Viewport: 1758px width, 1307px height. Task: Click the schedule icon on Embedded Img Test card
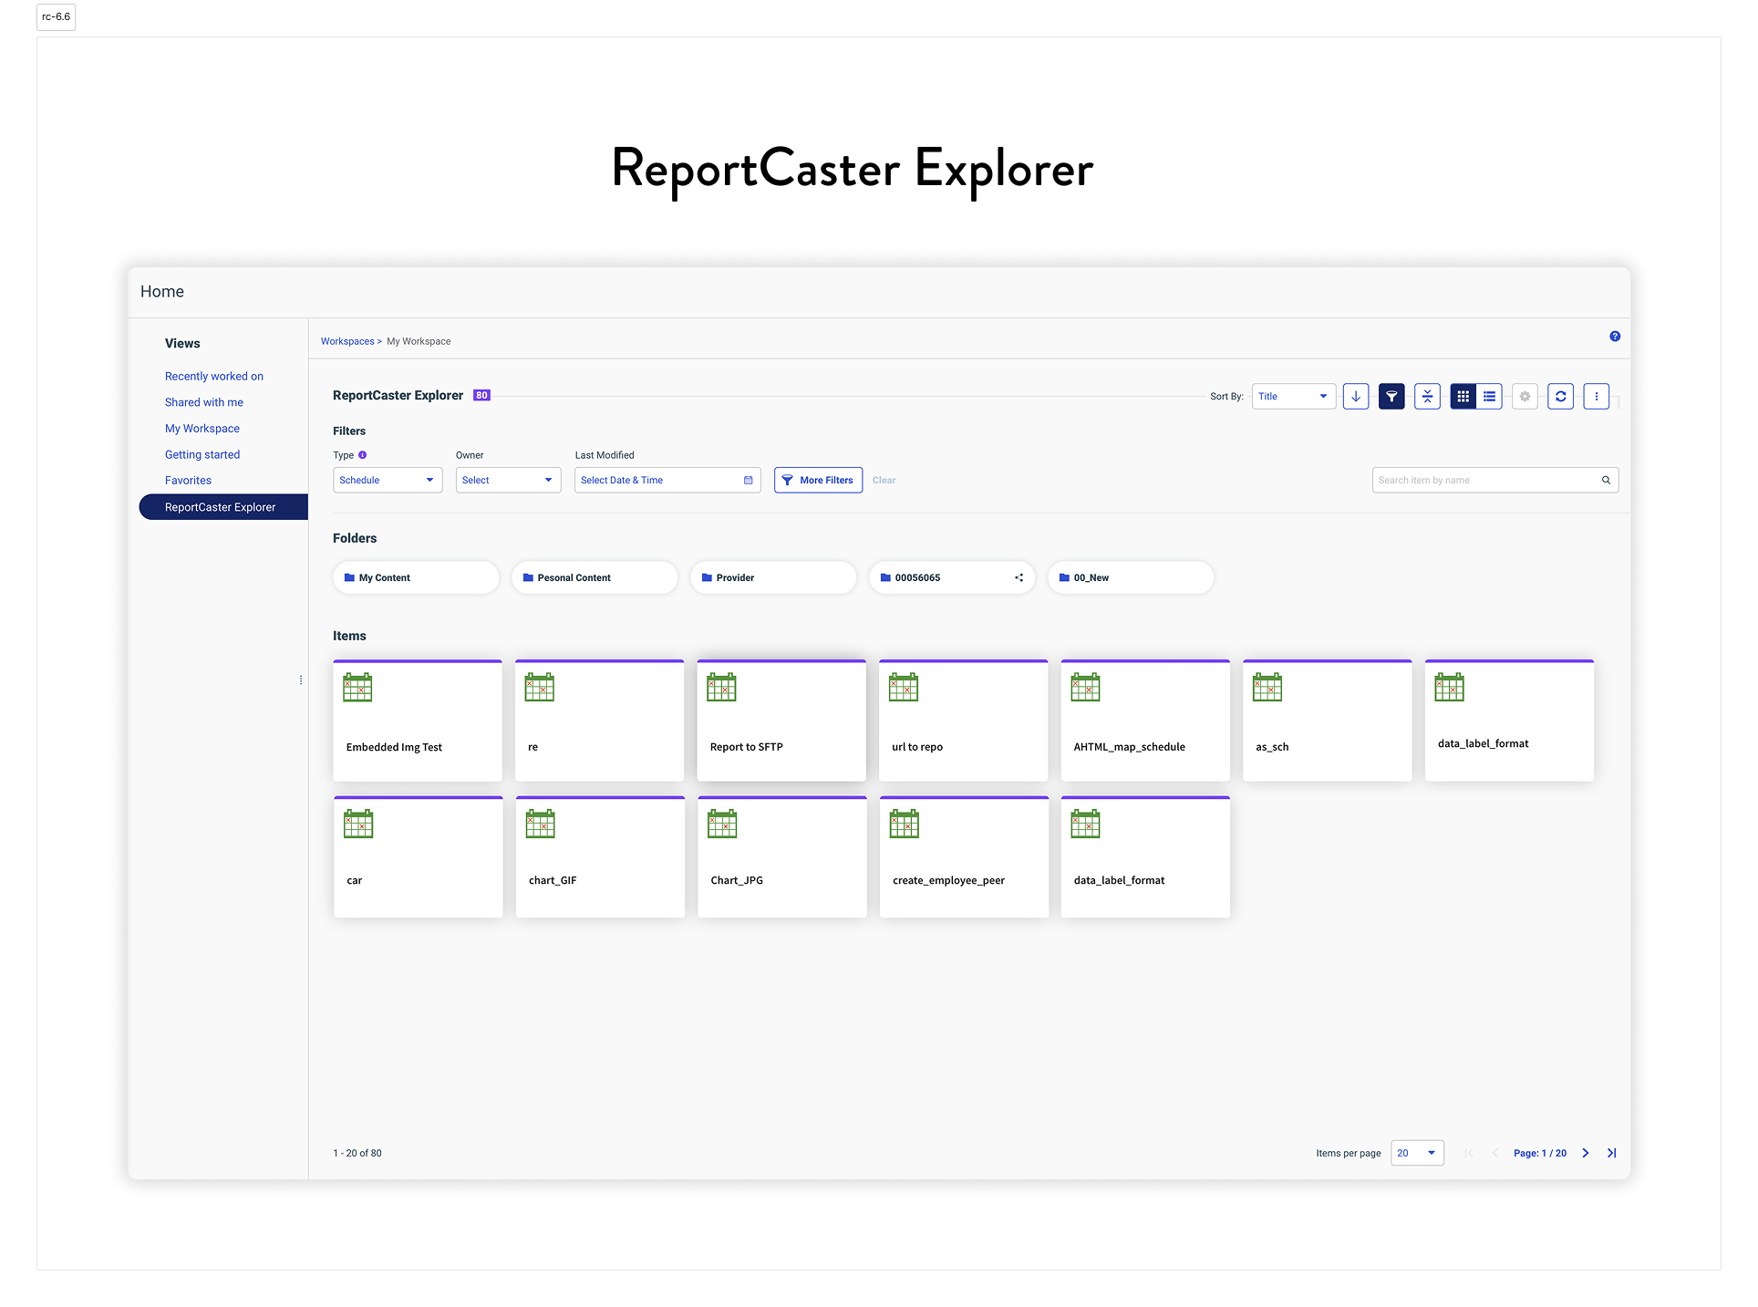(x=357, y=687)
